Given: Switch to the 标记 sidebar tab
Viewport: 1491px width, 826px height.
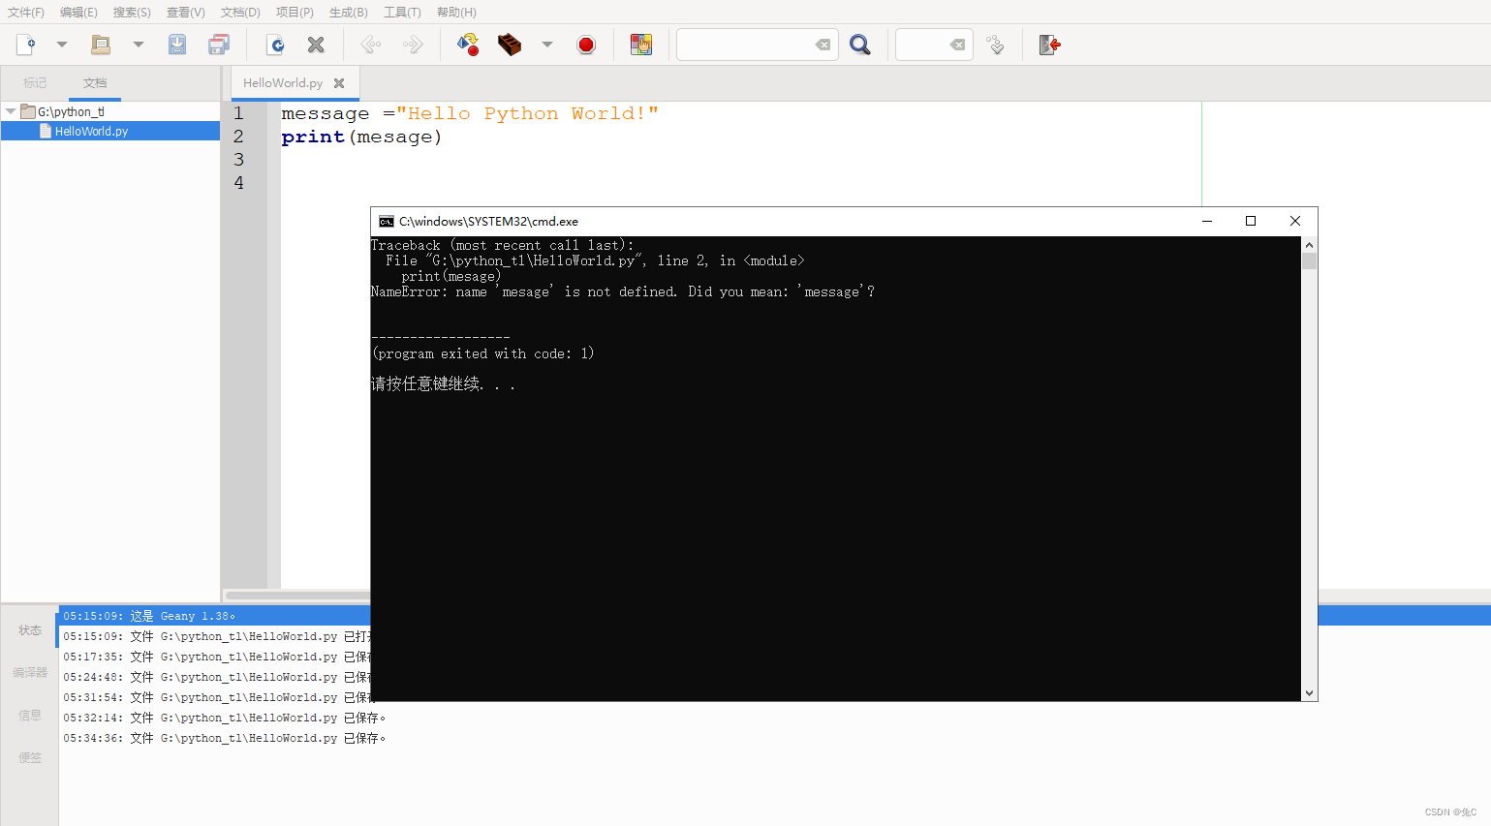Looking at the screenshot, I should (35, 83).
